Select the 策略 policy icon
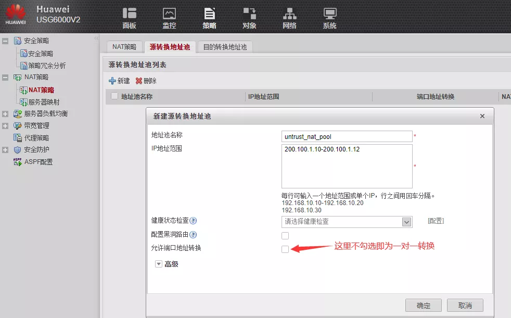 coord(209,14)
